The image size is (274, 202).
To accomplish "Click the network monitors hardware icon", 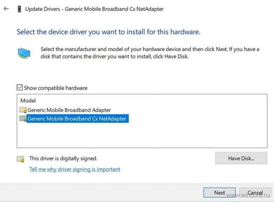I will point(24,53).
